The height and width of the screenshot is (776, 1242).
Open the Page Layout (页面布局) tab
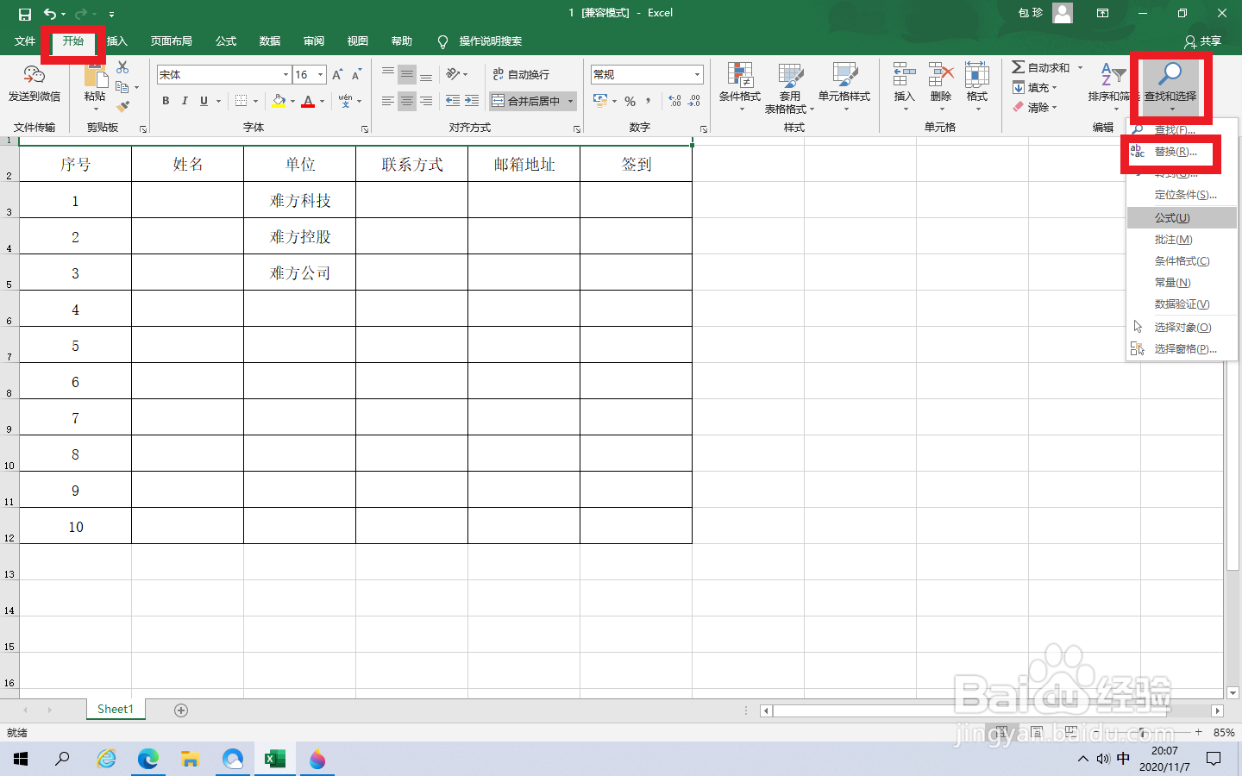[171, 41]
